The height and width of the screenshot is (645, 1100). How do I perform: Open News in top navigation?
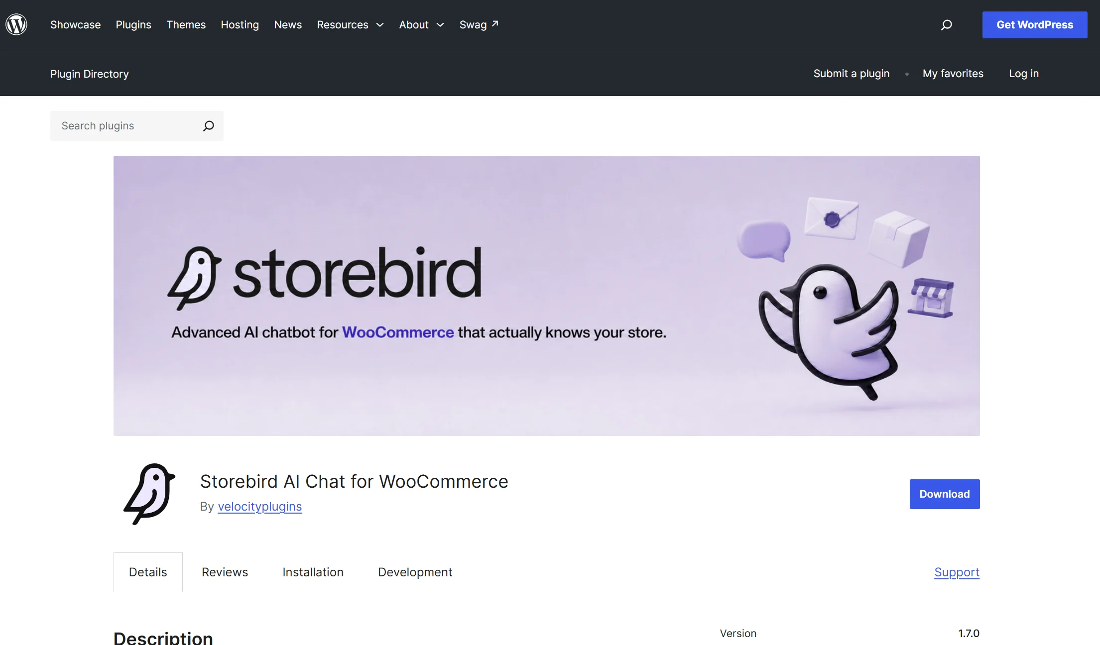pyautogui.click(x=288, y=24)
